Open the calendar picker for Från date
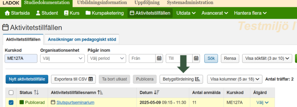This screenshot has width=297, height=107. [x=159, y=58]
